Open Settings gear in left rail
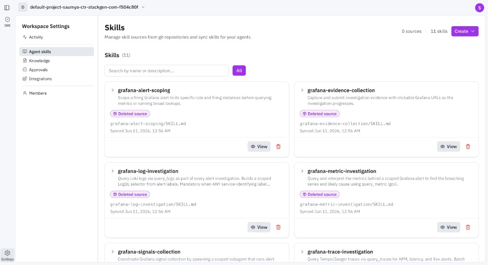Viewport: 488px width, 265px height. 8,255
